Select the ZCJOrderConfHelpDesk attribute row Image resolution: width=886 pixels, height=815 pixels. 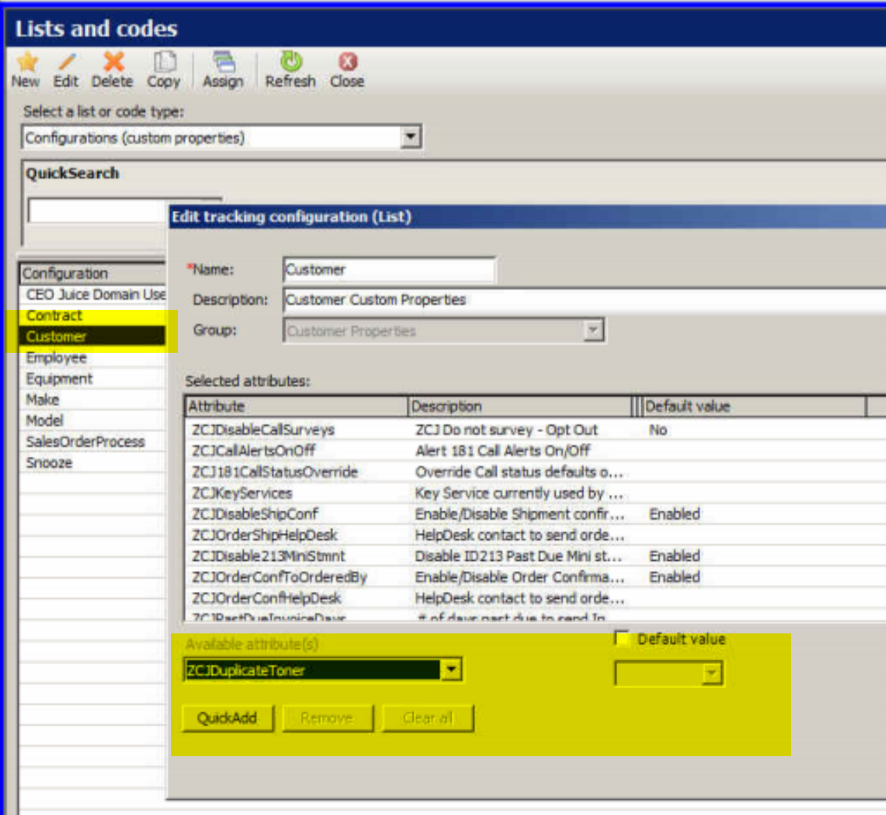[x=535, y=598]
